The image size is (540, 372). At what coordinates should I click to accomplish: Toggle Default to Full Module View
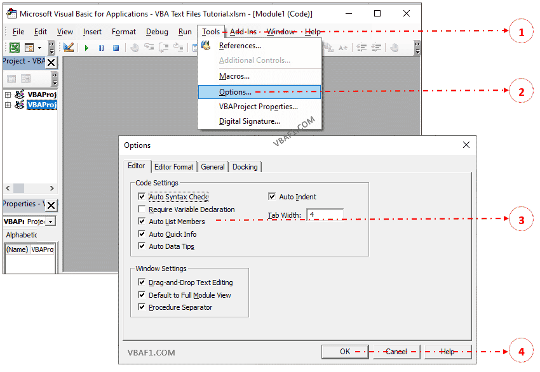142,295
